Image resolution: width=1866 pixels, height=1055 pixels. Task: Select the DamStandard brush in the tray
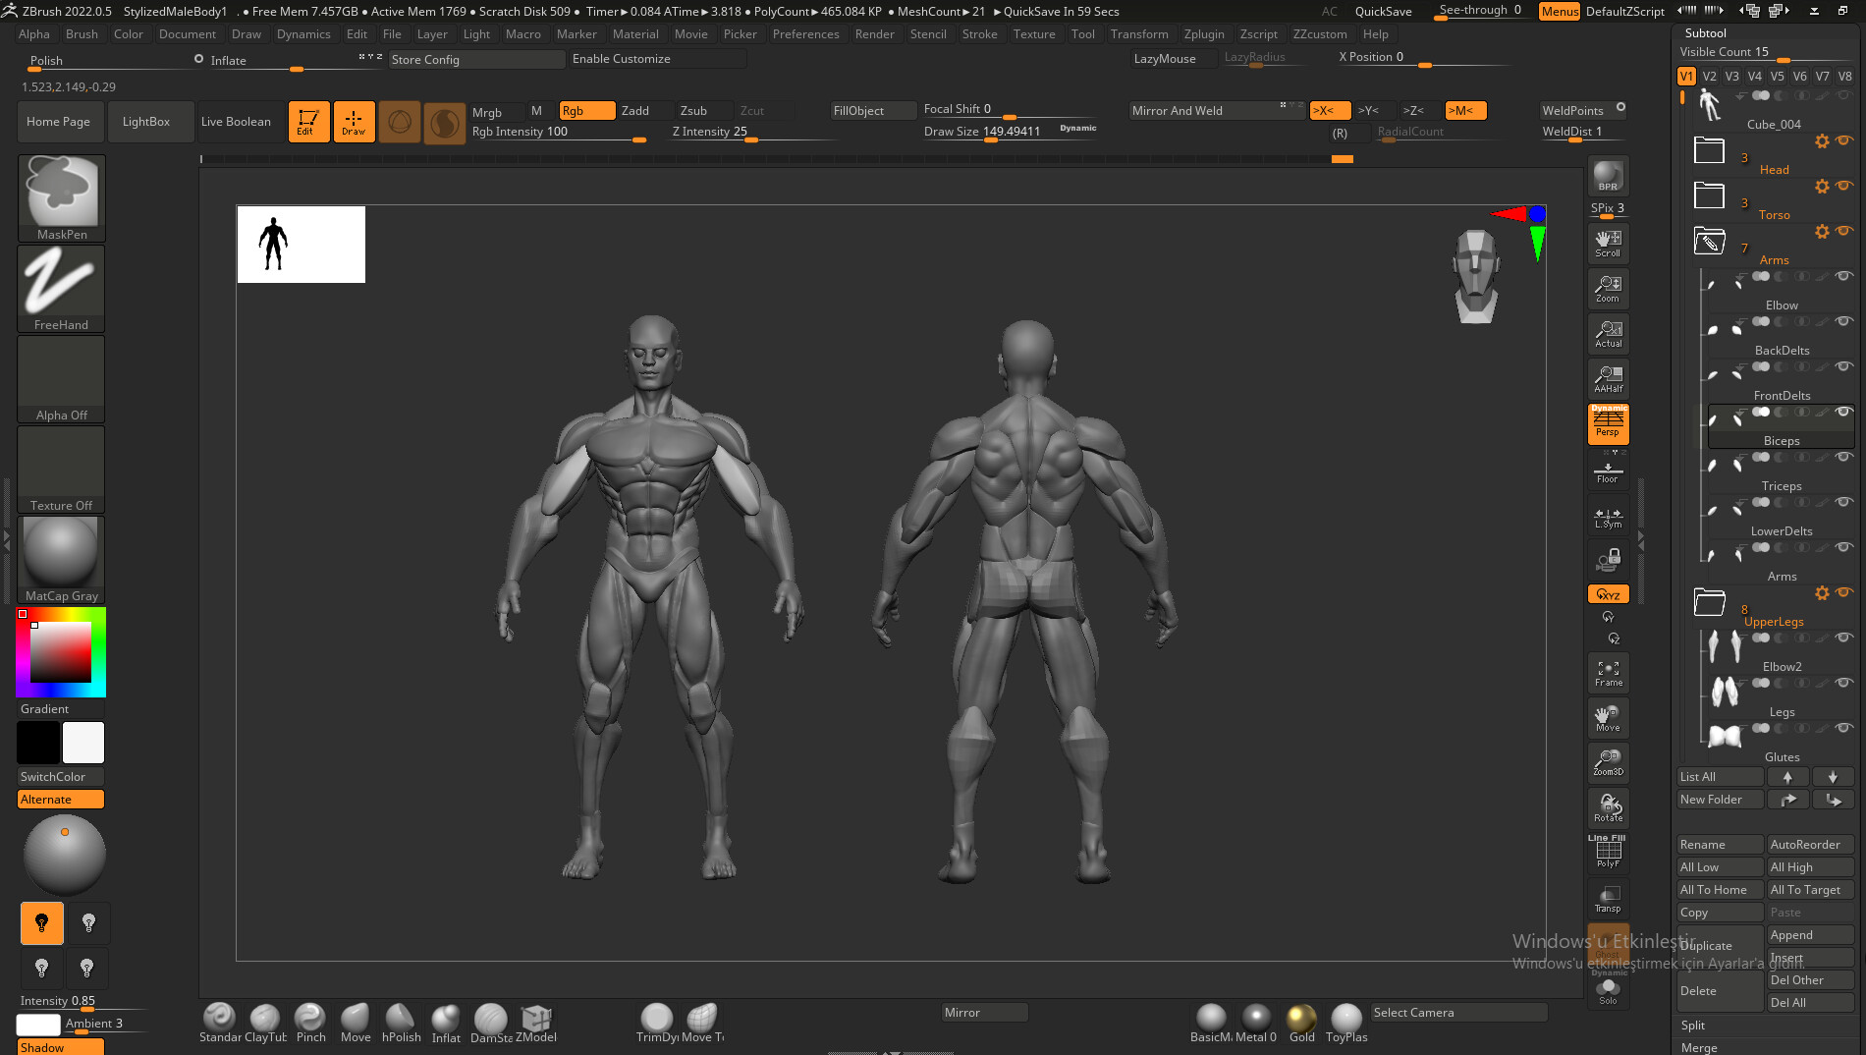click(x=490, y=1020)
